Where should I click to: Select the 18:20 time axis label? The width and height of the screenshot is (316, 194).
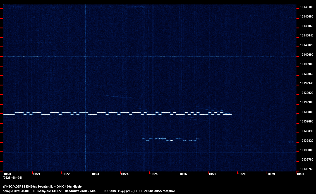[x=7, y=174]
